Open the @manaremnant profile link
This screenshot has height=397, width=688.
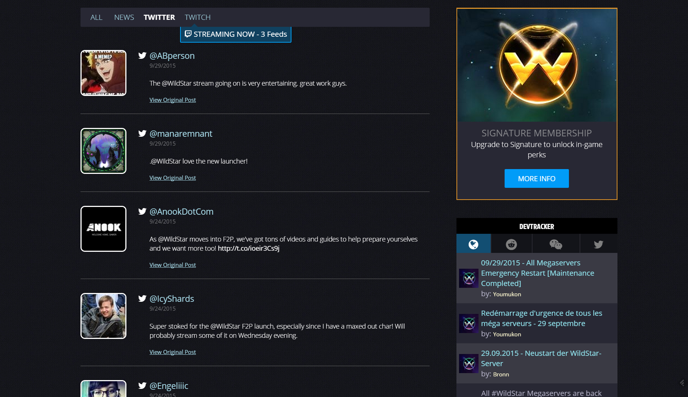pos(181,134)
